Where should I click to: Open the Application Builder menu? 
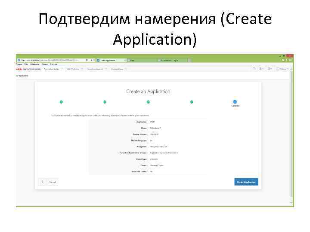tap(53, 69)
